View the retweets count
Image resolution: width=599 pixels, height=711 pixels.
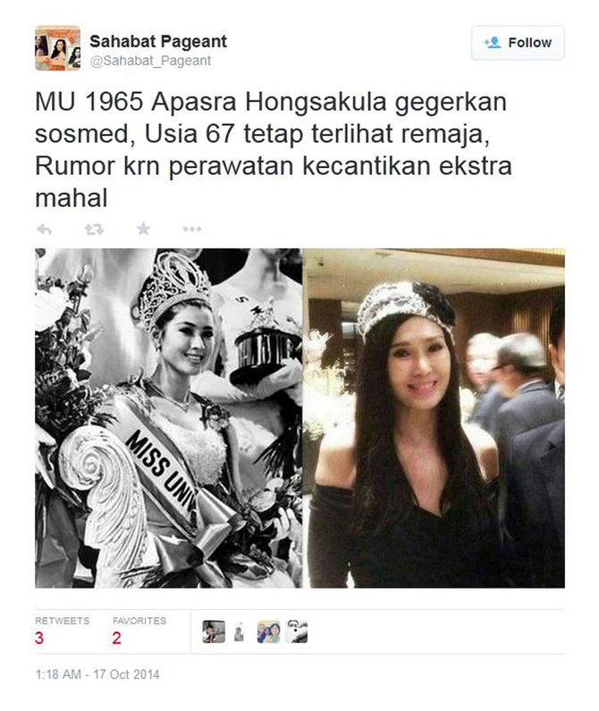tap(39, 638)
